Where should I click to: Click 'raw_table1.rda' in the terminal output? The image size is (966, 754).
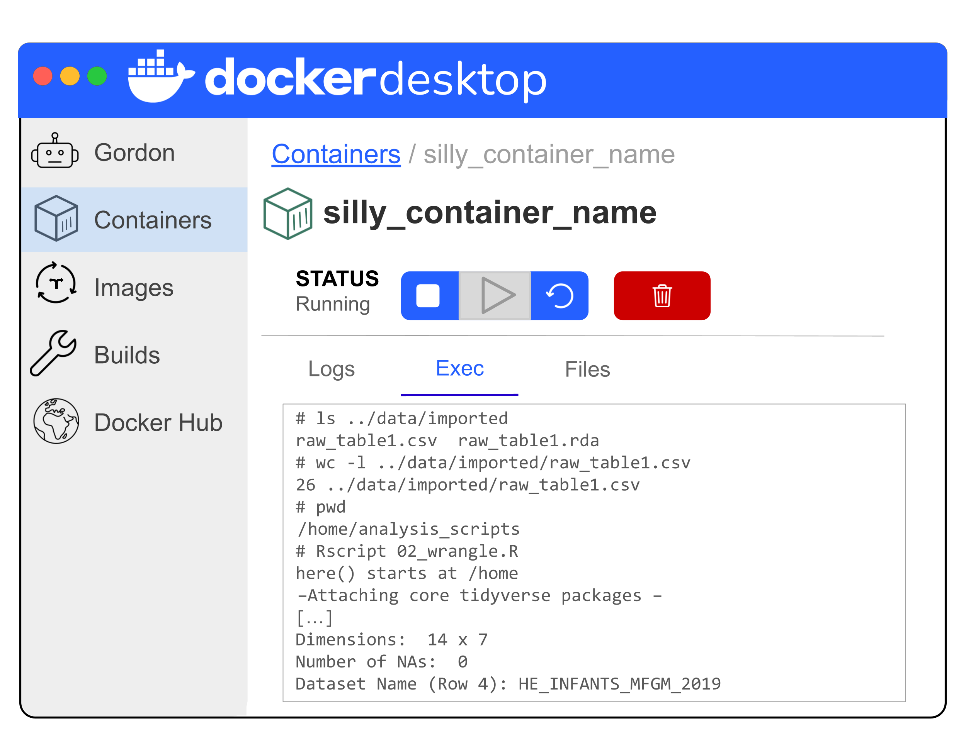(528, 440)
